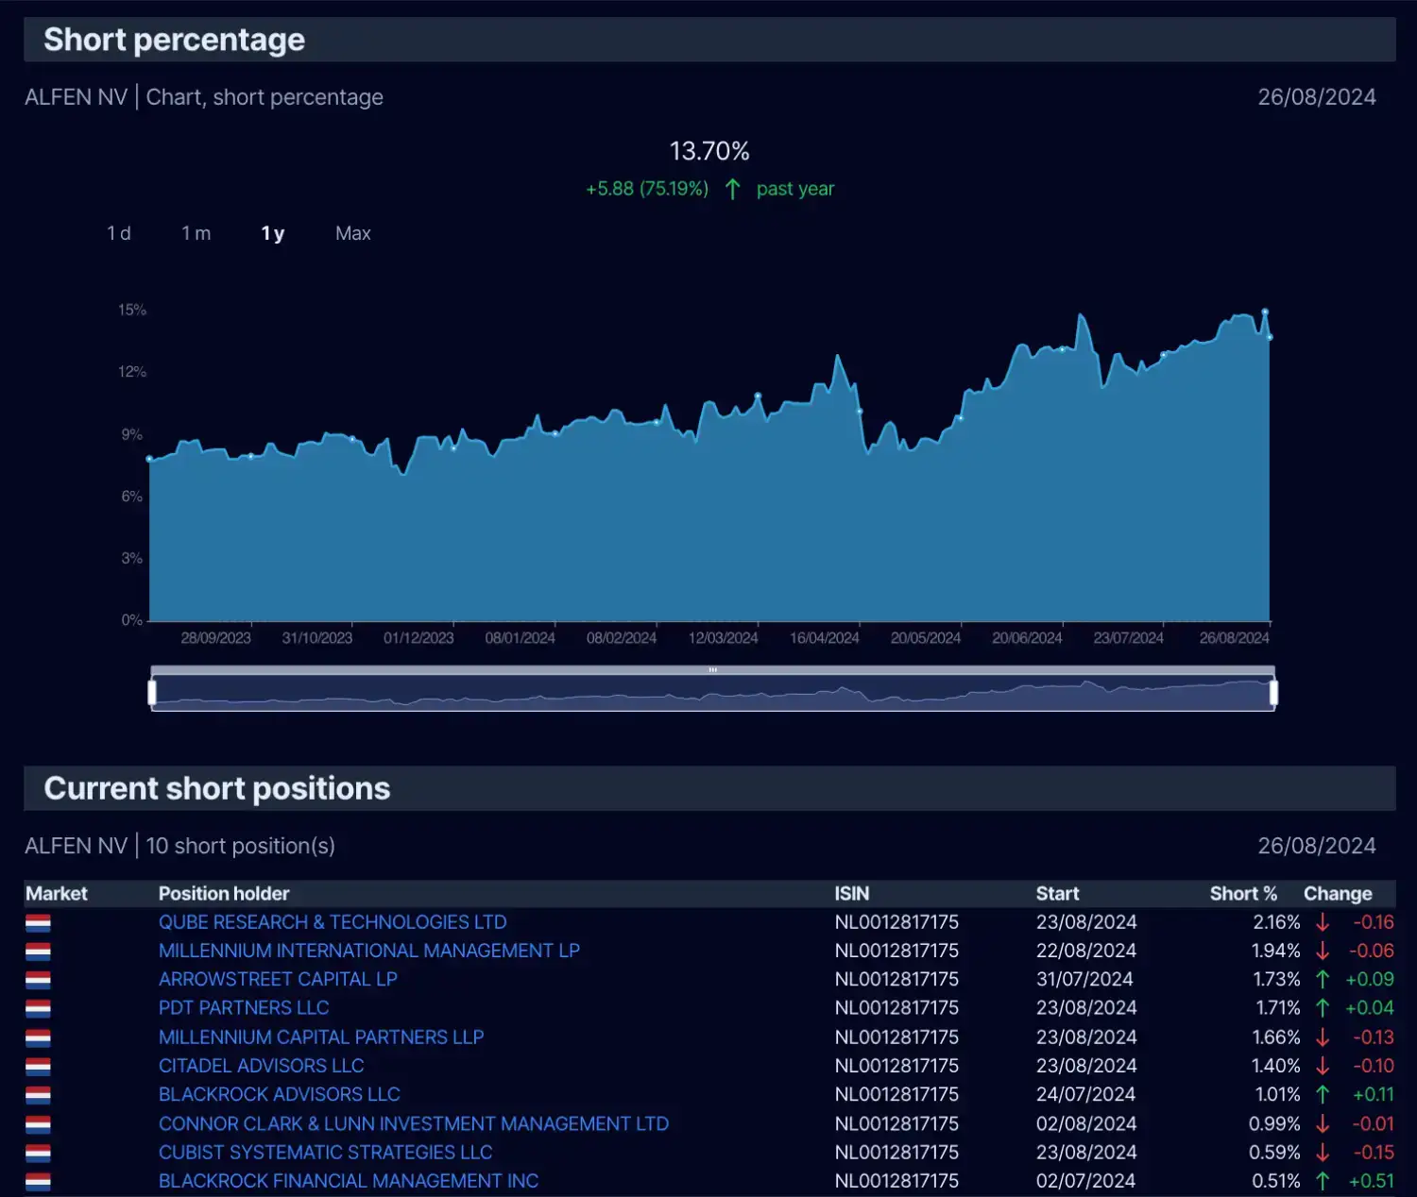Viewport: 1417px width, 1197px height.
Task: Click the top grip bar of range navigator
Action: pyautogui.click(x=713, y=670)
